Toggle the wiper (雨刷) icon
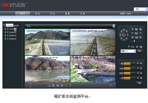Viewport: 148px width, 103px height. [137, 47]
